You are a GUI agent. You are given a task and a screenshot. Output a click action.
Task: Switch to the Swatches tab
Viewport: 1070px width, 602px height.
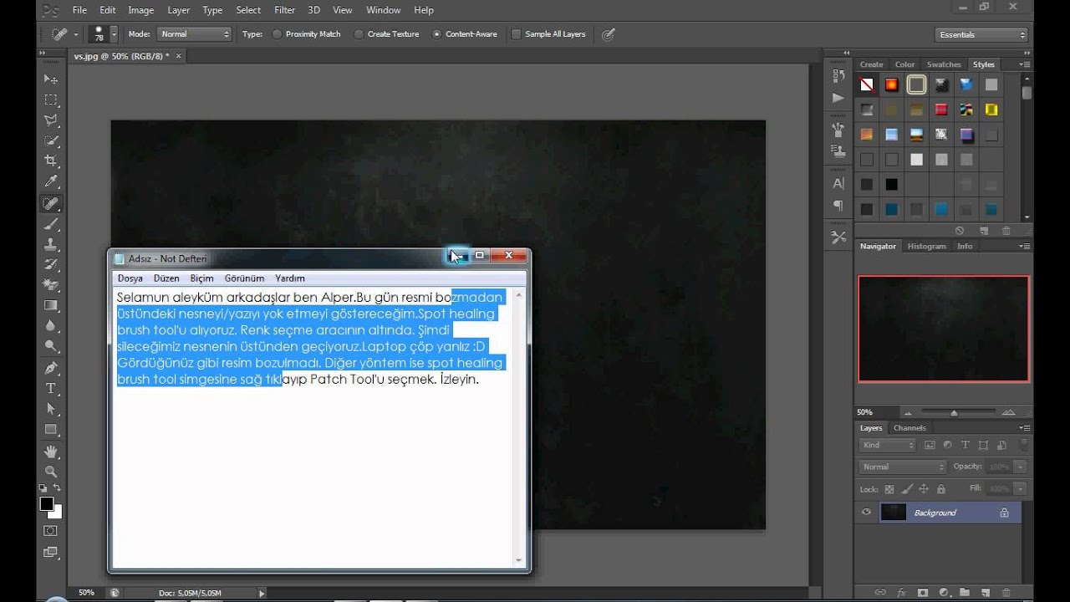click(x=944, y=64)
